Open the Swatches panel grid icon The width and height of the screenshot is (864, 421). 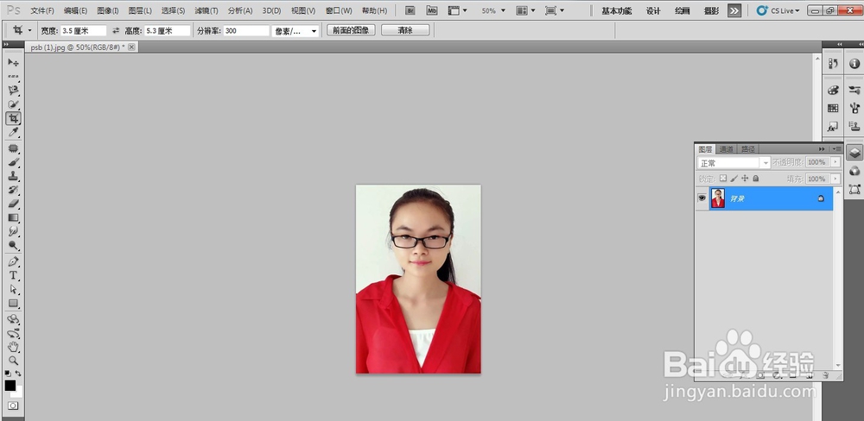[x=833, y=109]
